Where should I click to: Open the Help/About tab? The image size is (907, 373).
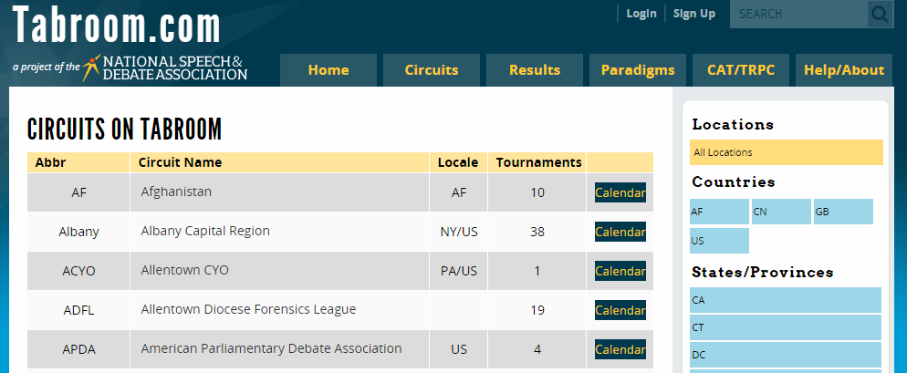tap(844, 70)
